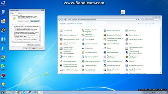Open the 'Учетные записи пользователей' link

pyautogui.click(x=90, y=70)
